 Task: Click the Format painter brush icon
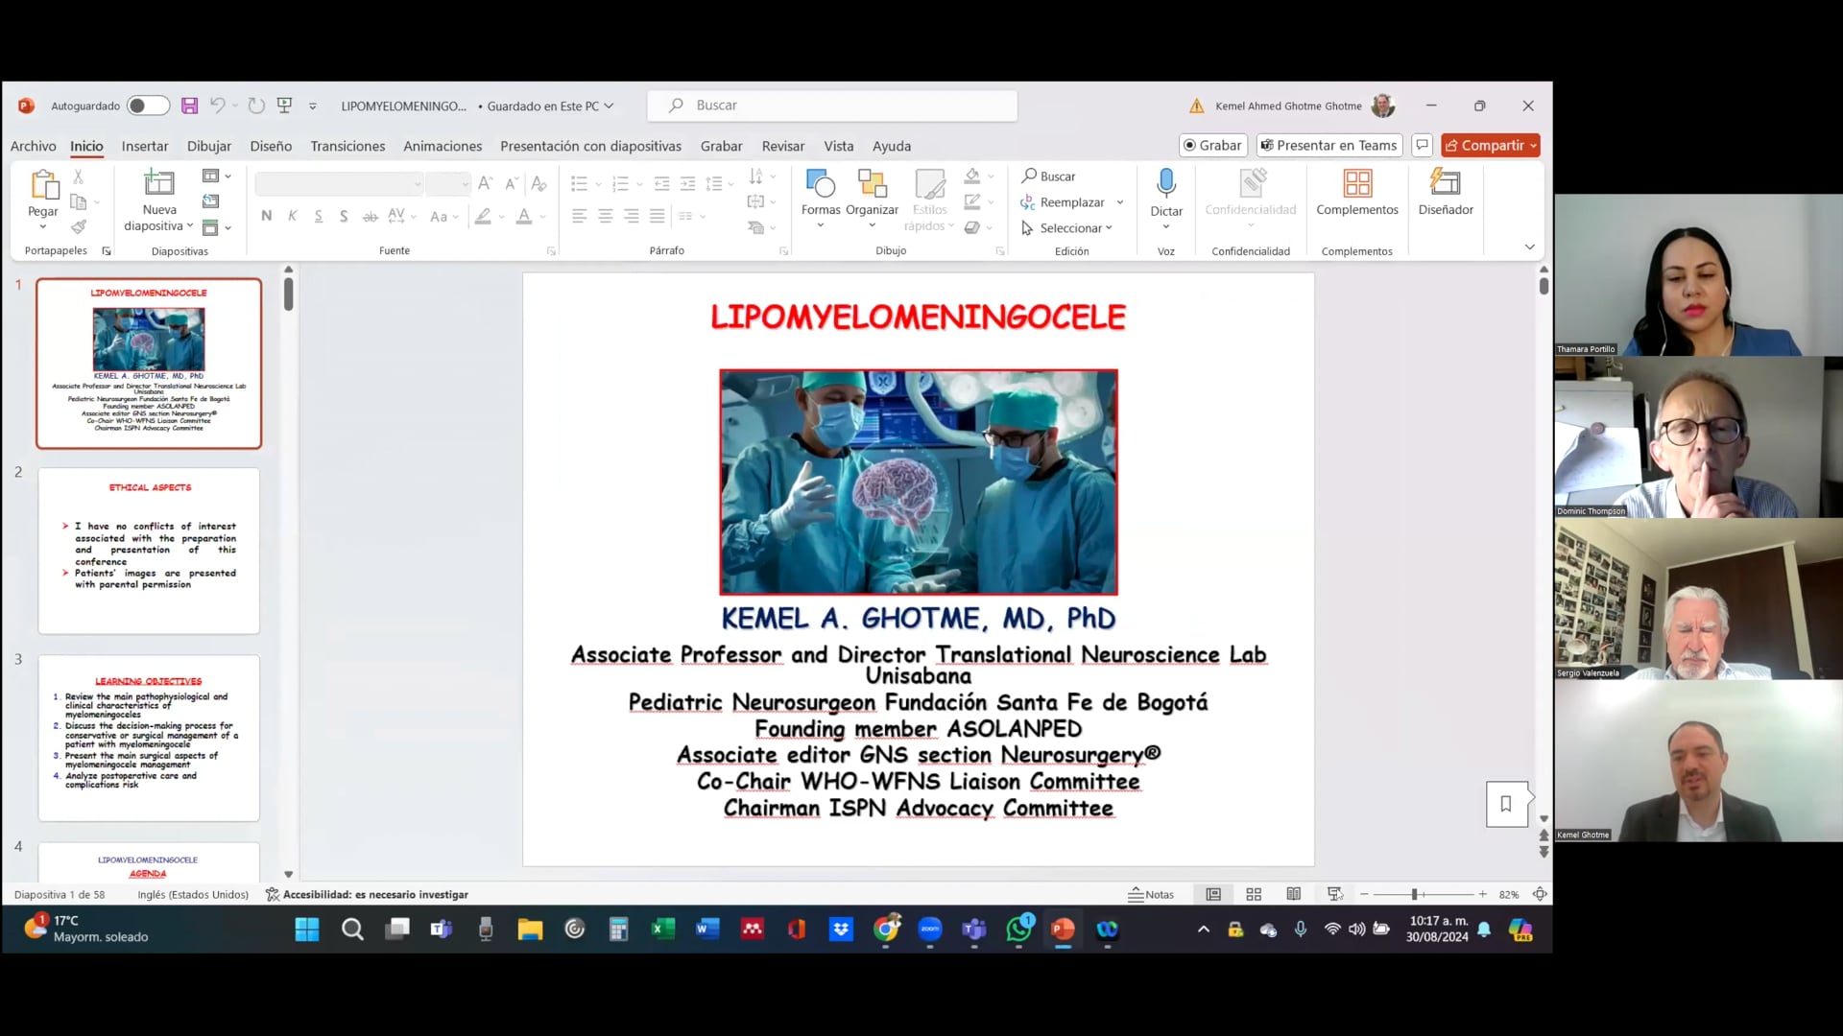[79, 226]
